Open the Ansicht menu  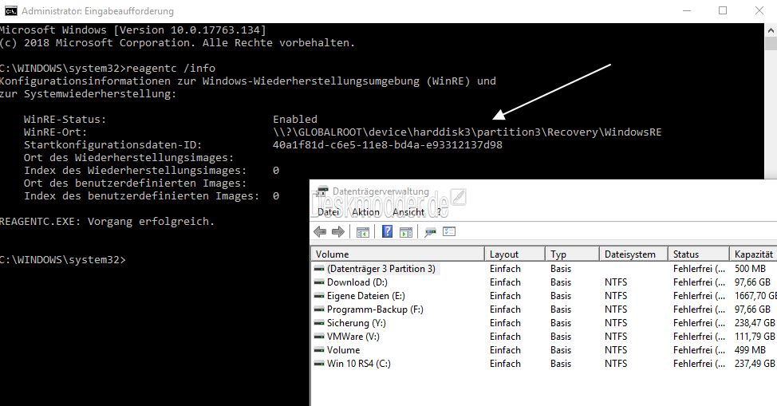pos(408,211)
